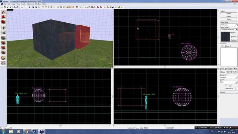Viewport: 238px width, 134px height.
Task: Select the Selection tool in the left toolbar
Action: [3, 12]
